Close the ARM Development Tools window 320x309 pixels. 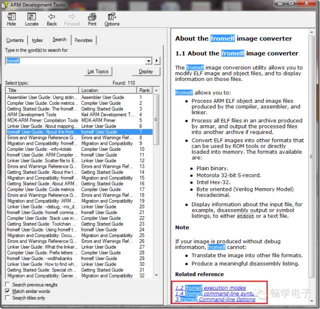tap(306, 3)
